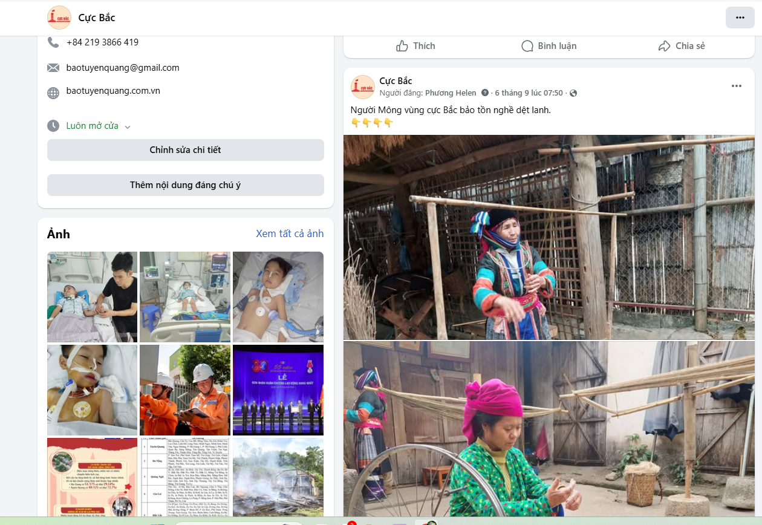Click the globe privacy icon beside post time

[x=573, y=93]
